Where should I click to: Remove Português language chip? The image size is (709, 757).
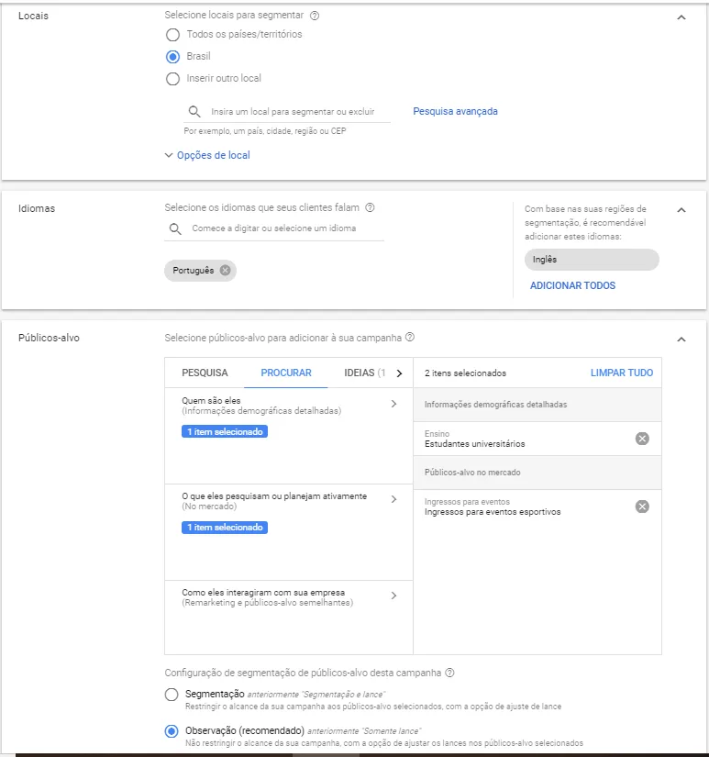tap(225, 271)
